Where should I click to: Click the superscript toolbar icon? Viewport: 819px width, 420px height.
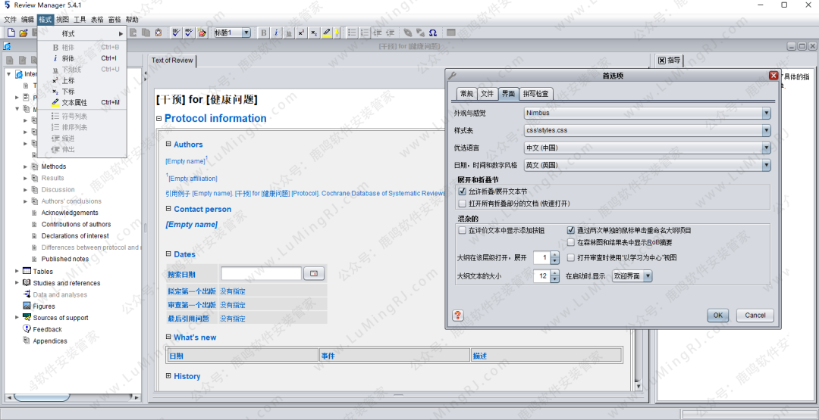click(x=301, y=33)
